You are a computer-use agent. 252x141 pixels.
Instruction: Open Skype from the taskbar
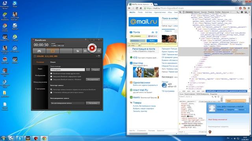20,138
